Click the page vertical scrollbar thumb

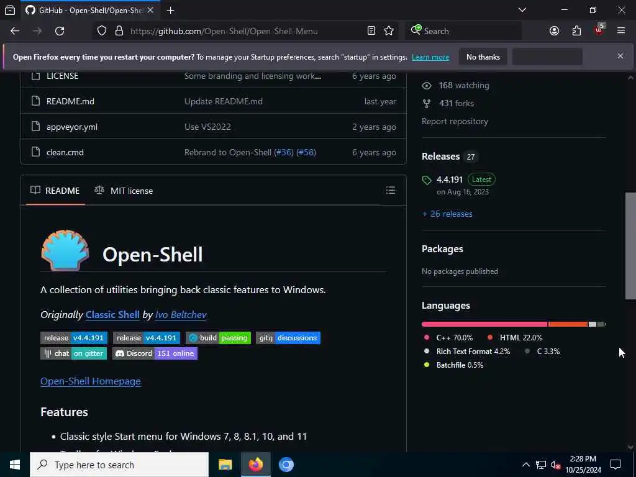630,246
